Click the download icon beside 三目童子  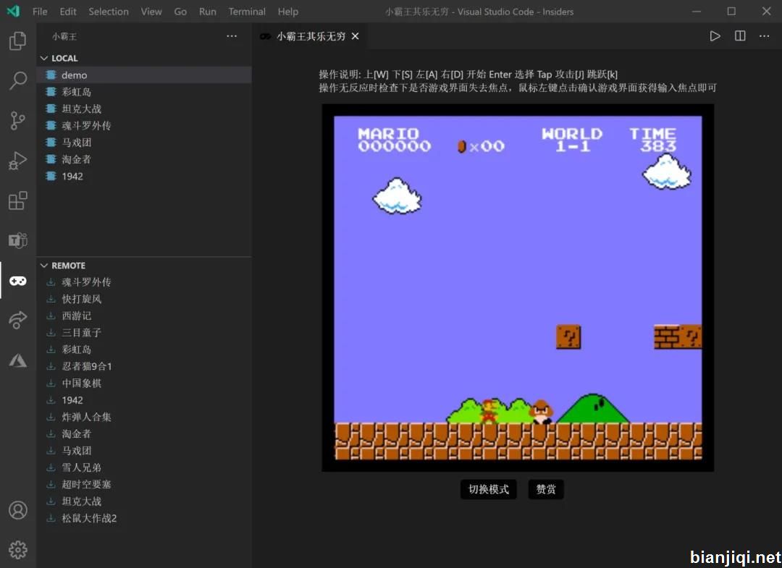(51, 332)
